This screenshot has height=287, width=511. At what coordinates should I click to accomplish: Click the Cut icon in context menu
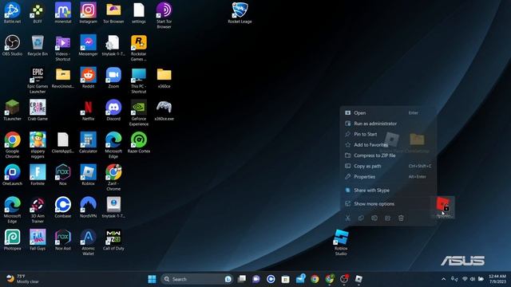click(x=348, y=218)
